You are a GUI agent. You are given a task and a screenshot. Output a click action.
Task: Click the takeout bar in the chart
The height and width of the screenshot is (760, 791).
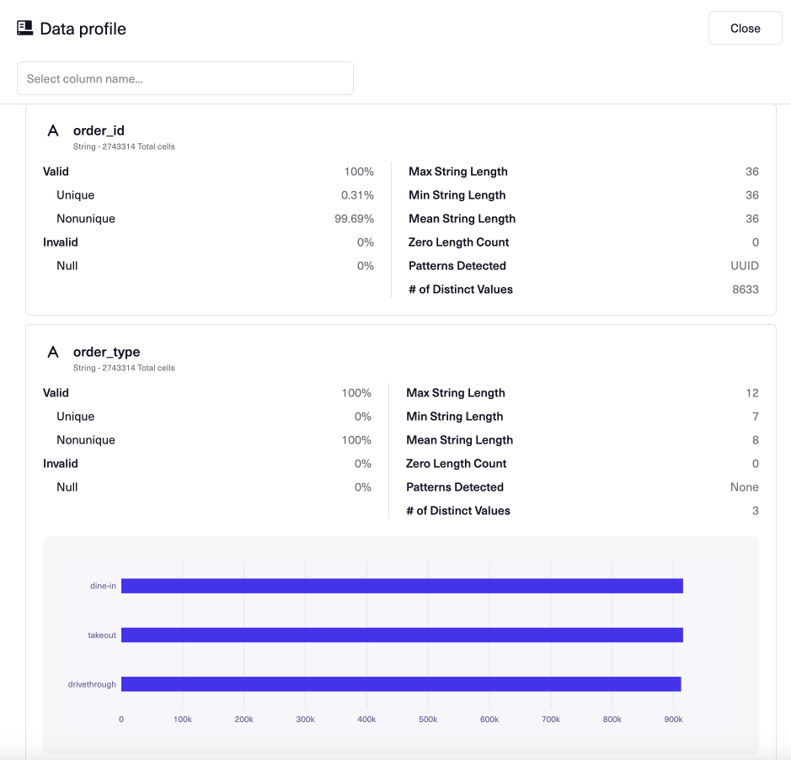pos(402,635)
